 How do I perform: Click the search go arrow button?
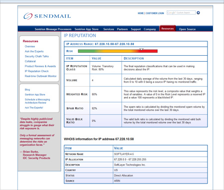pyautogui.click(x=198, y=13)
